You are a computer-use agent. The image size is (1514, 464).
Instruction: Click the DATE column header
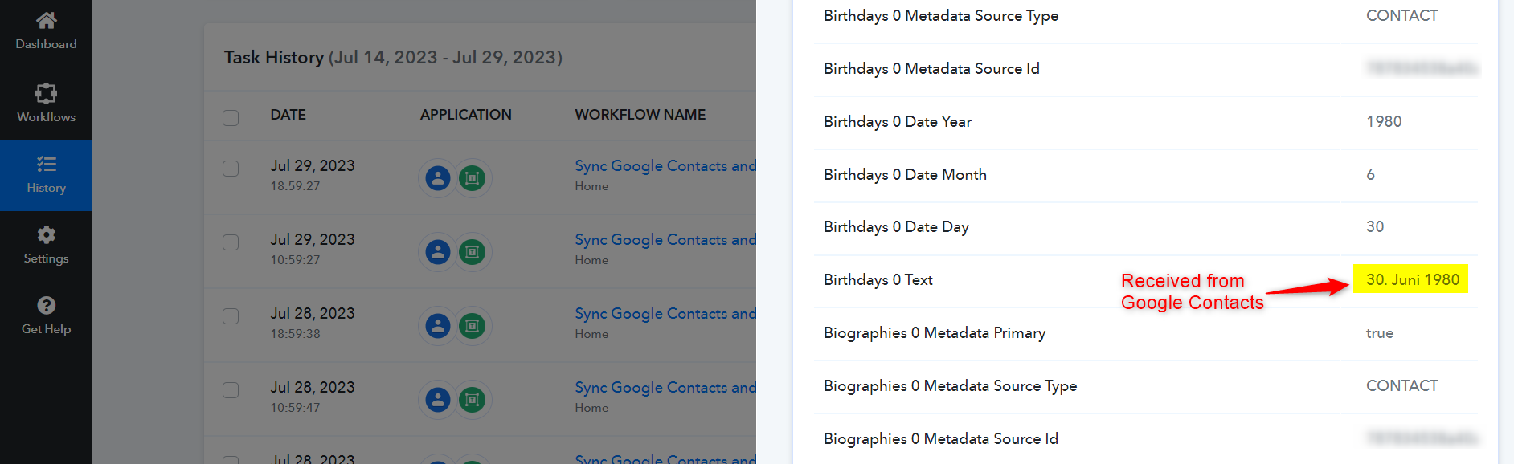pyautogui.click(x=288, y=115)
